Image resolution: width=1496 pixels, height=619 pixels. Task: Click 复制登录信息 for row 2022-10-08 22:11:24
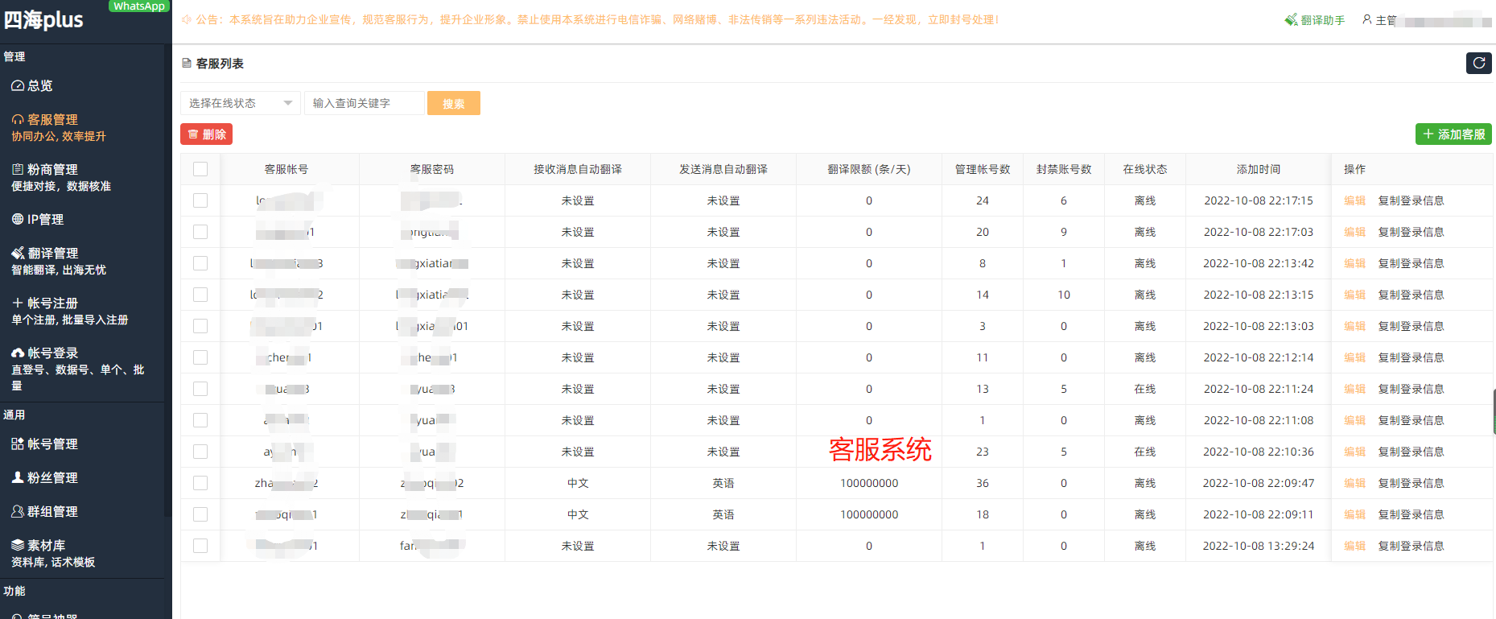point(1411,389)
